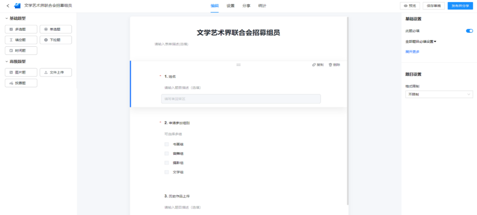Duplicate question 1 using 复制
Screen dimensions: 477x215
(x=318, y=64)
